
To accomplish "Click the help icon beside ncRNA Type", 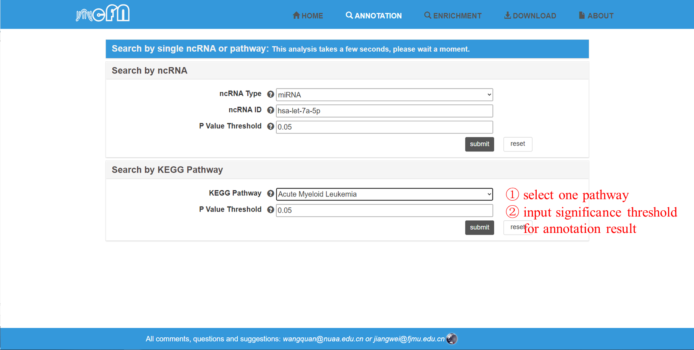I will point(270,94).
